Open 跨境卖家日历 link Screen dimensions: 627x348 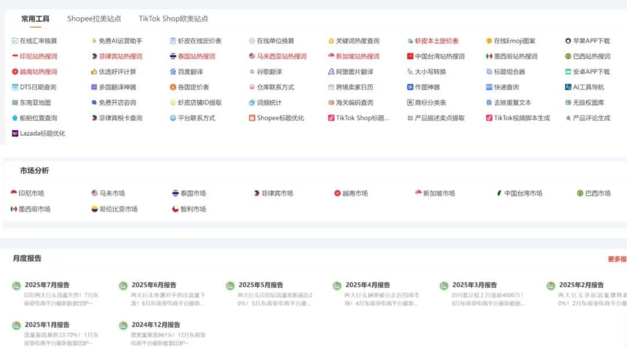(354, 87)
